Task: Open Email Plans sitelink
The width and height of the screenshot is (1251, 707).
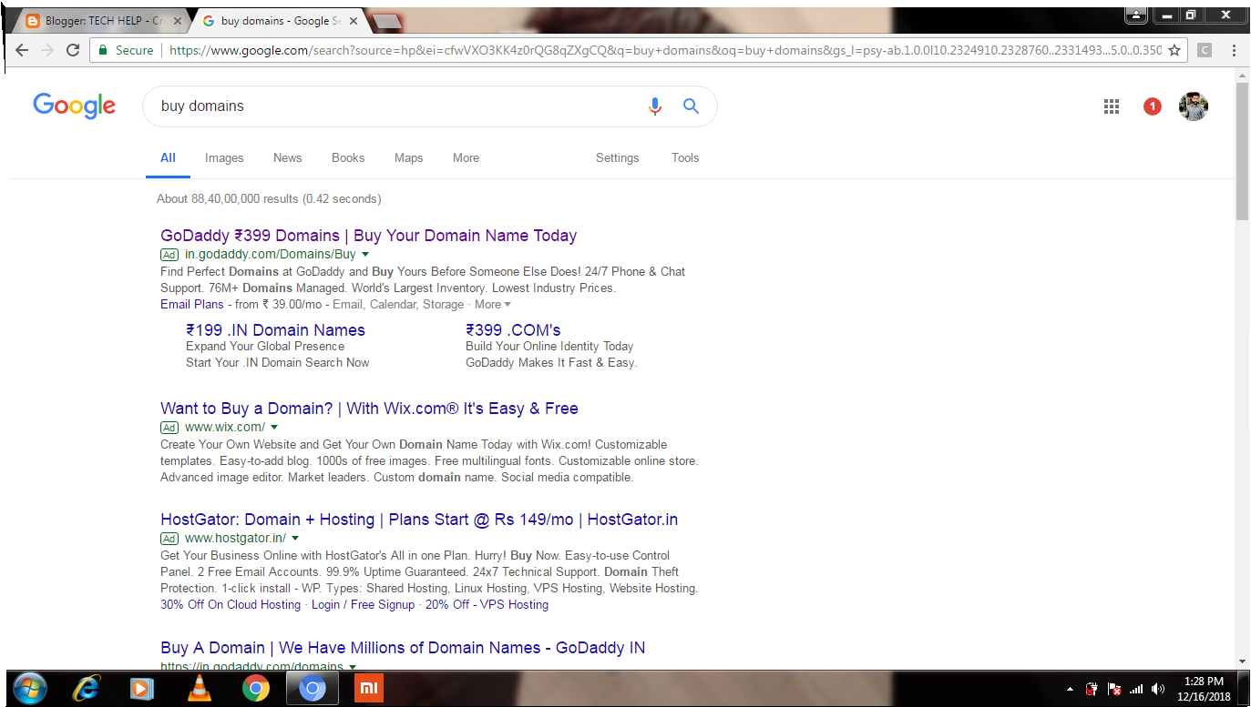Action: pyautogui.click(x=191, y=305)
